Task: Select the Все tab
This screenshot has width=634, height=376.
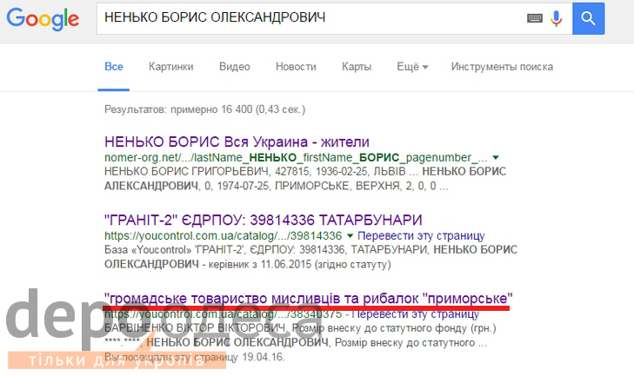Action: click(114, 67)
